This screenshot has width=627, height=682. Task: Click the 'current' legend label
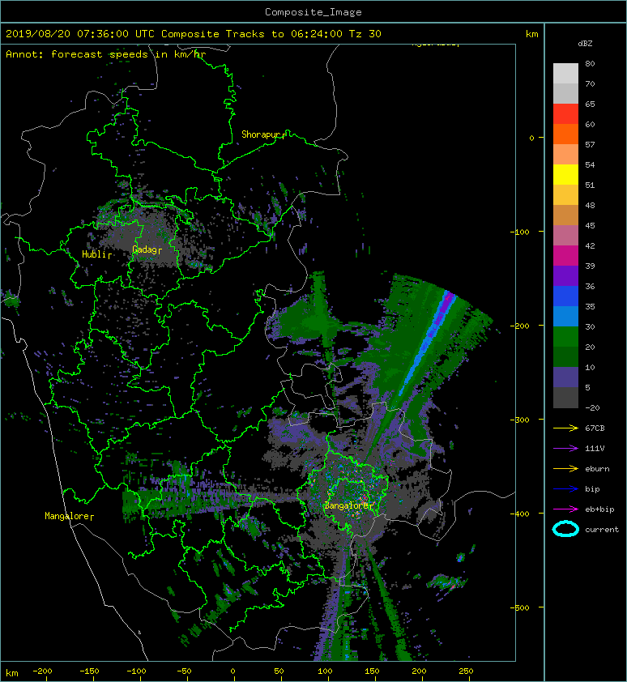pos(602,530)
